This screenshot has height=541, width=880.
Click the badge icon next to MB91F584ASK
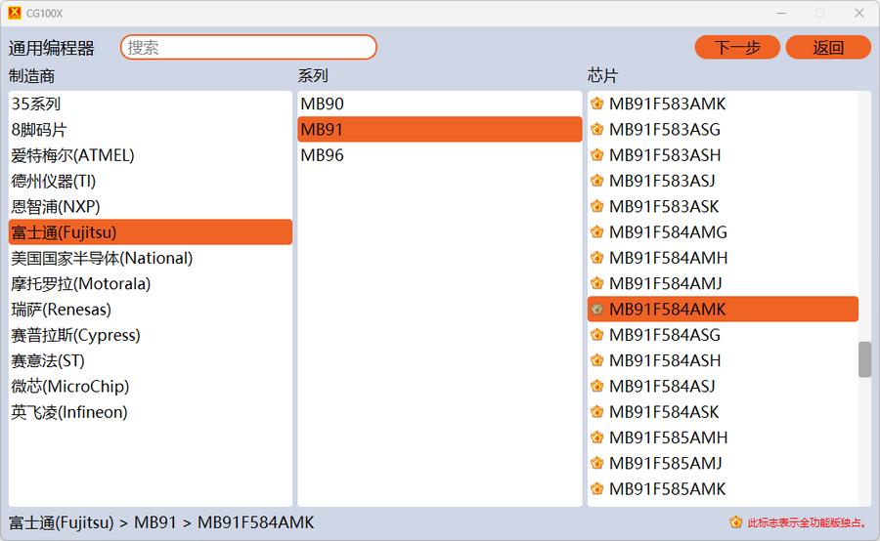click(597, 412)
